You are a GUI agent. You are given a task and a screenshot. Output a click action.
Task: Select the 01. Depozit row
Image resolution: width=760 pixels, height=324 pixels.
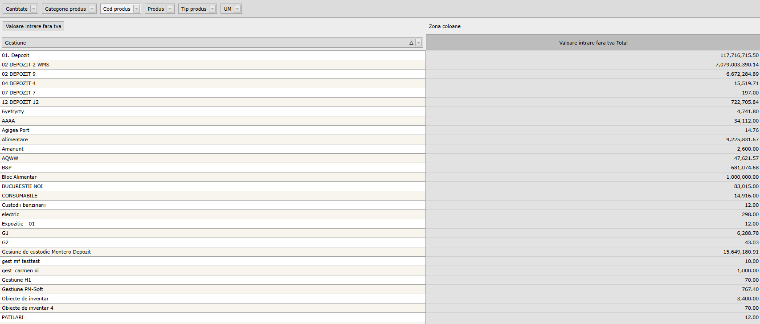(x=16, y=55)
